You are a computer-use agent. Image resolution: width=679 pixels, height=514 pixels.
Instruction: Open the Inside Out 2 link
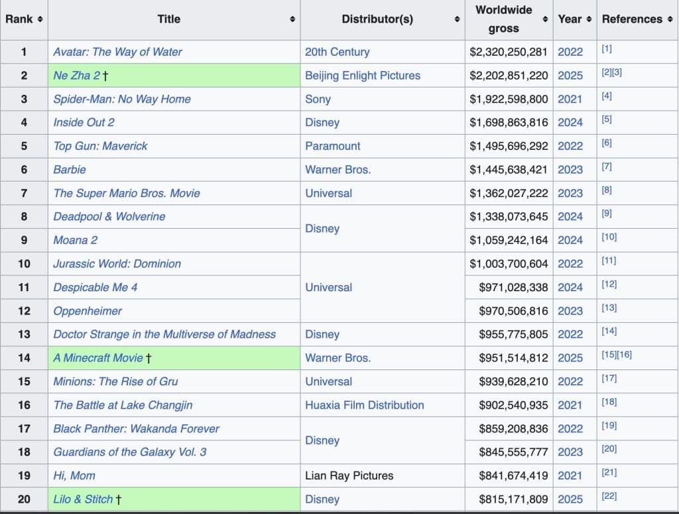pos(84,123)
